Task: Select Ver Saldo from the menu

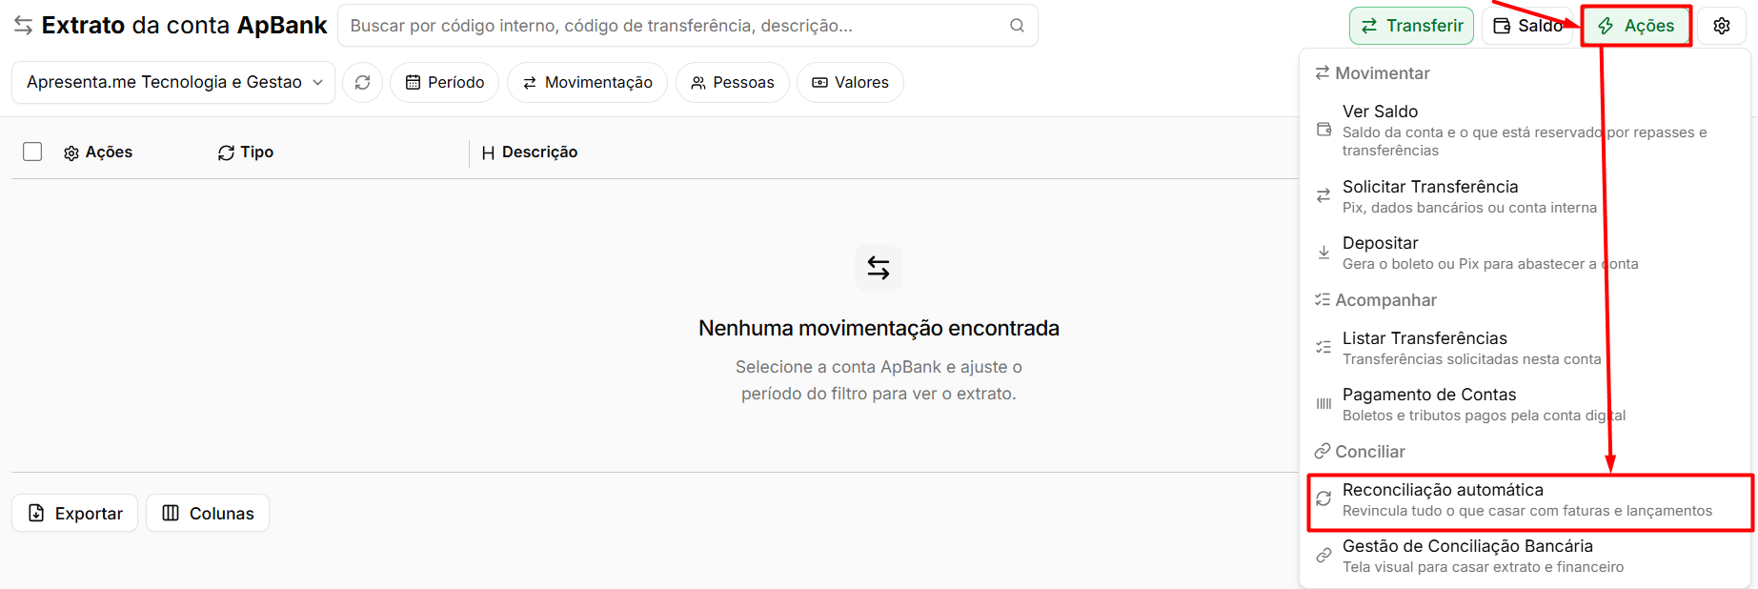Action: pyautogui.click(x=1526, y=131)
